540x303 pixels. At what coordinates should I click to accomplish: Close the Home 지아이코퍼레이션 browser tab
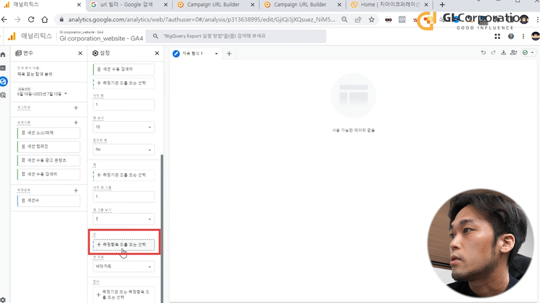[426, 5]
